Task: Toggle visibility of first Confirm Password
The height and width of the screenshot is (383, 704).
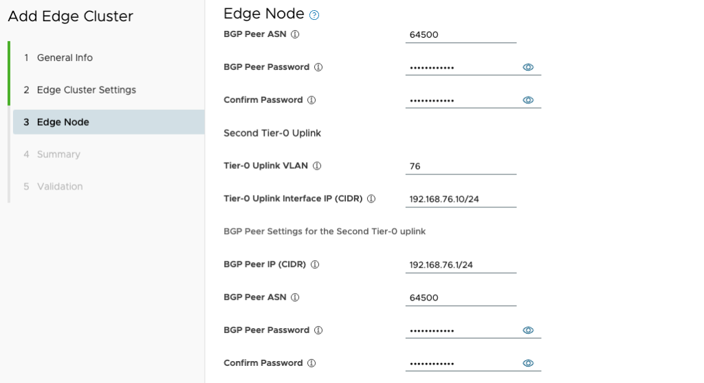Action: click(528, 100)
